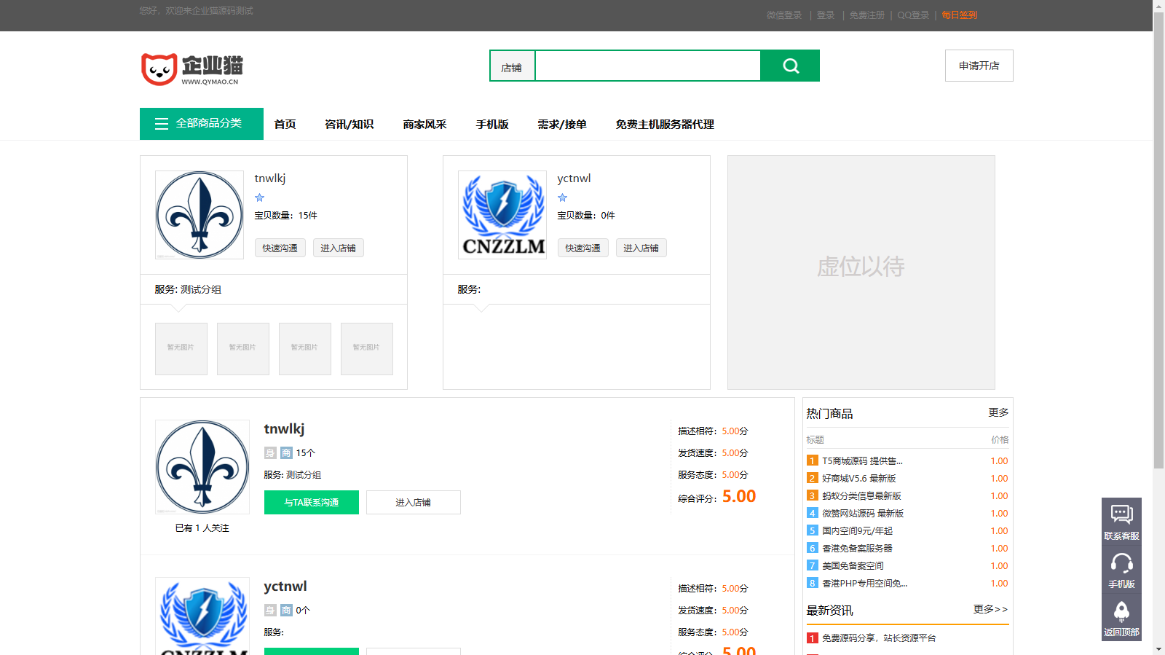Open the 店铺 search type selector
This screenshot has height=655, width=1165.
512,67
